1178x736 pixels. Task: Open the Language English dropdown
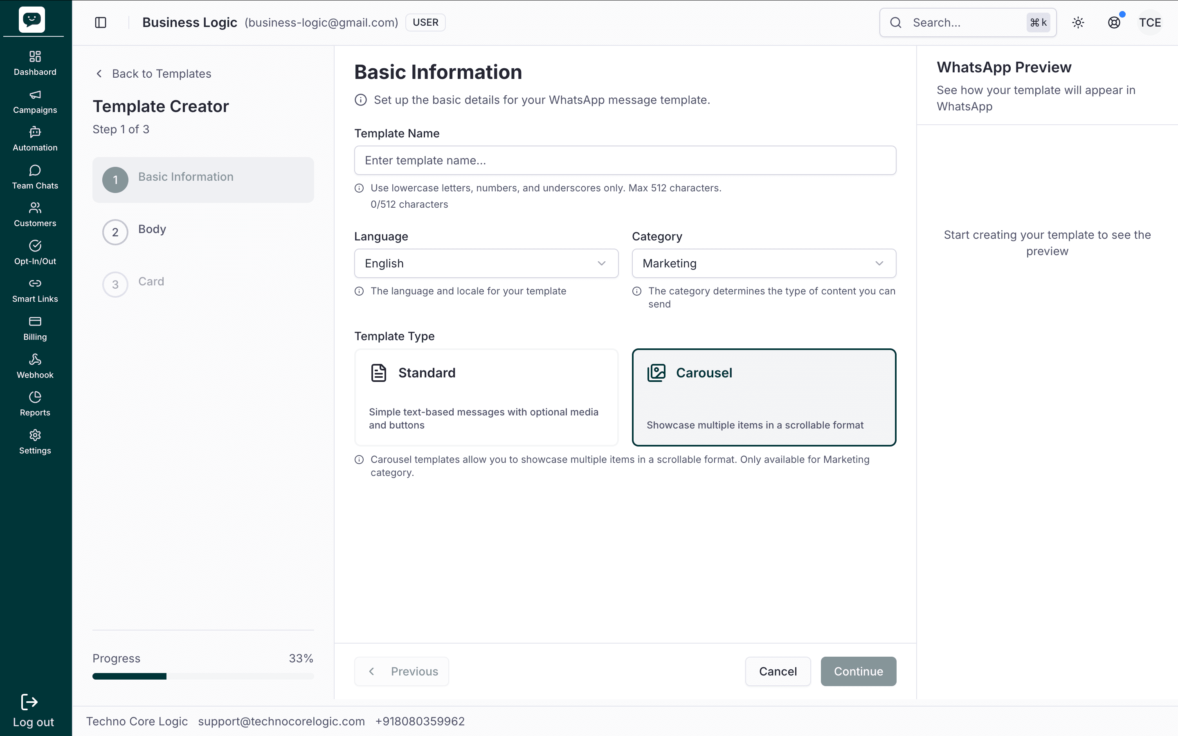click(x=486, y=263)
